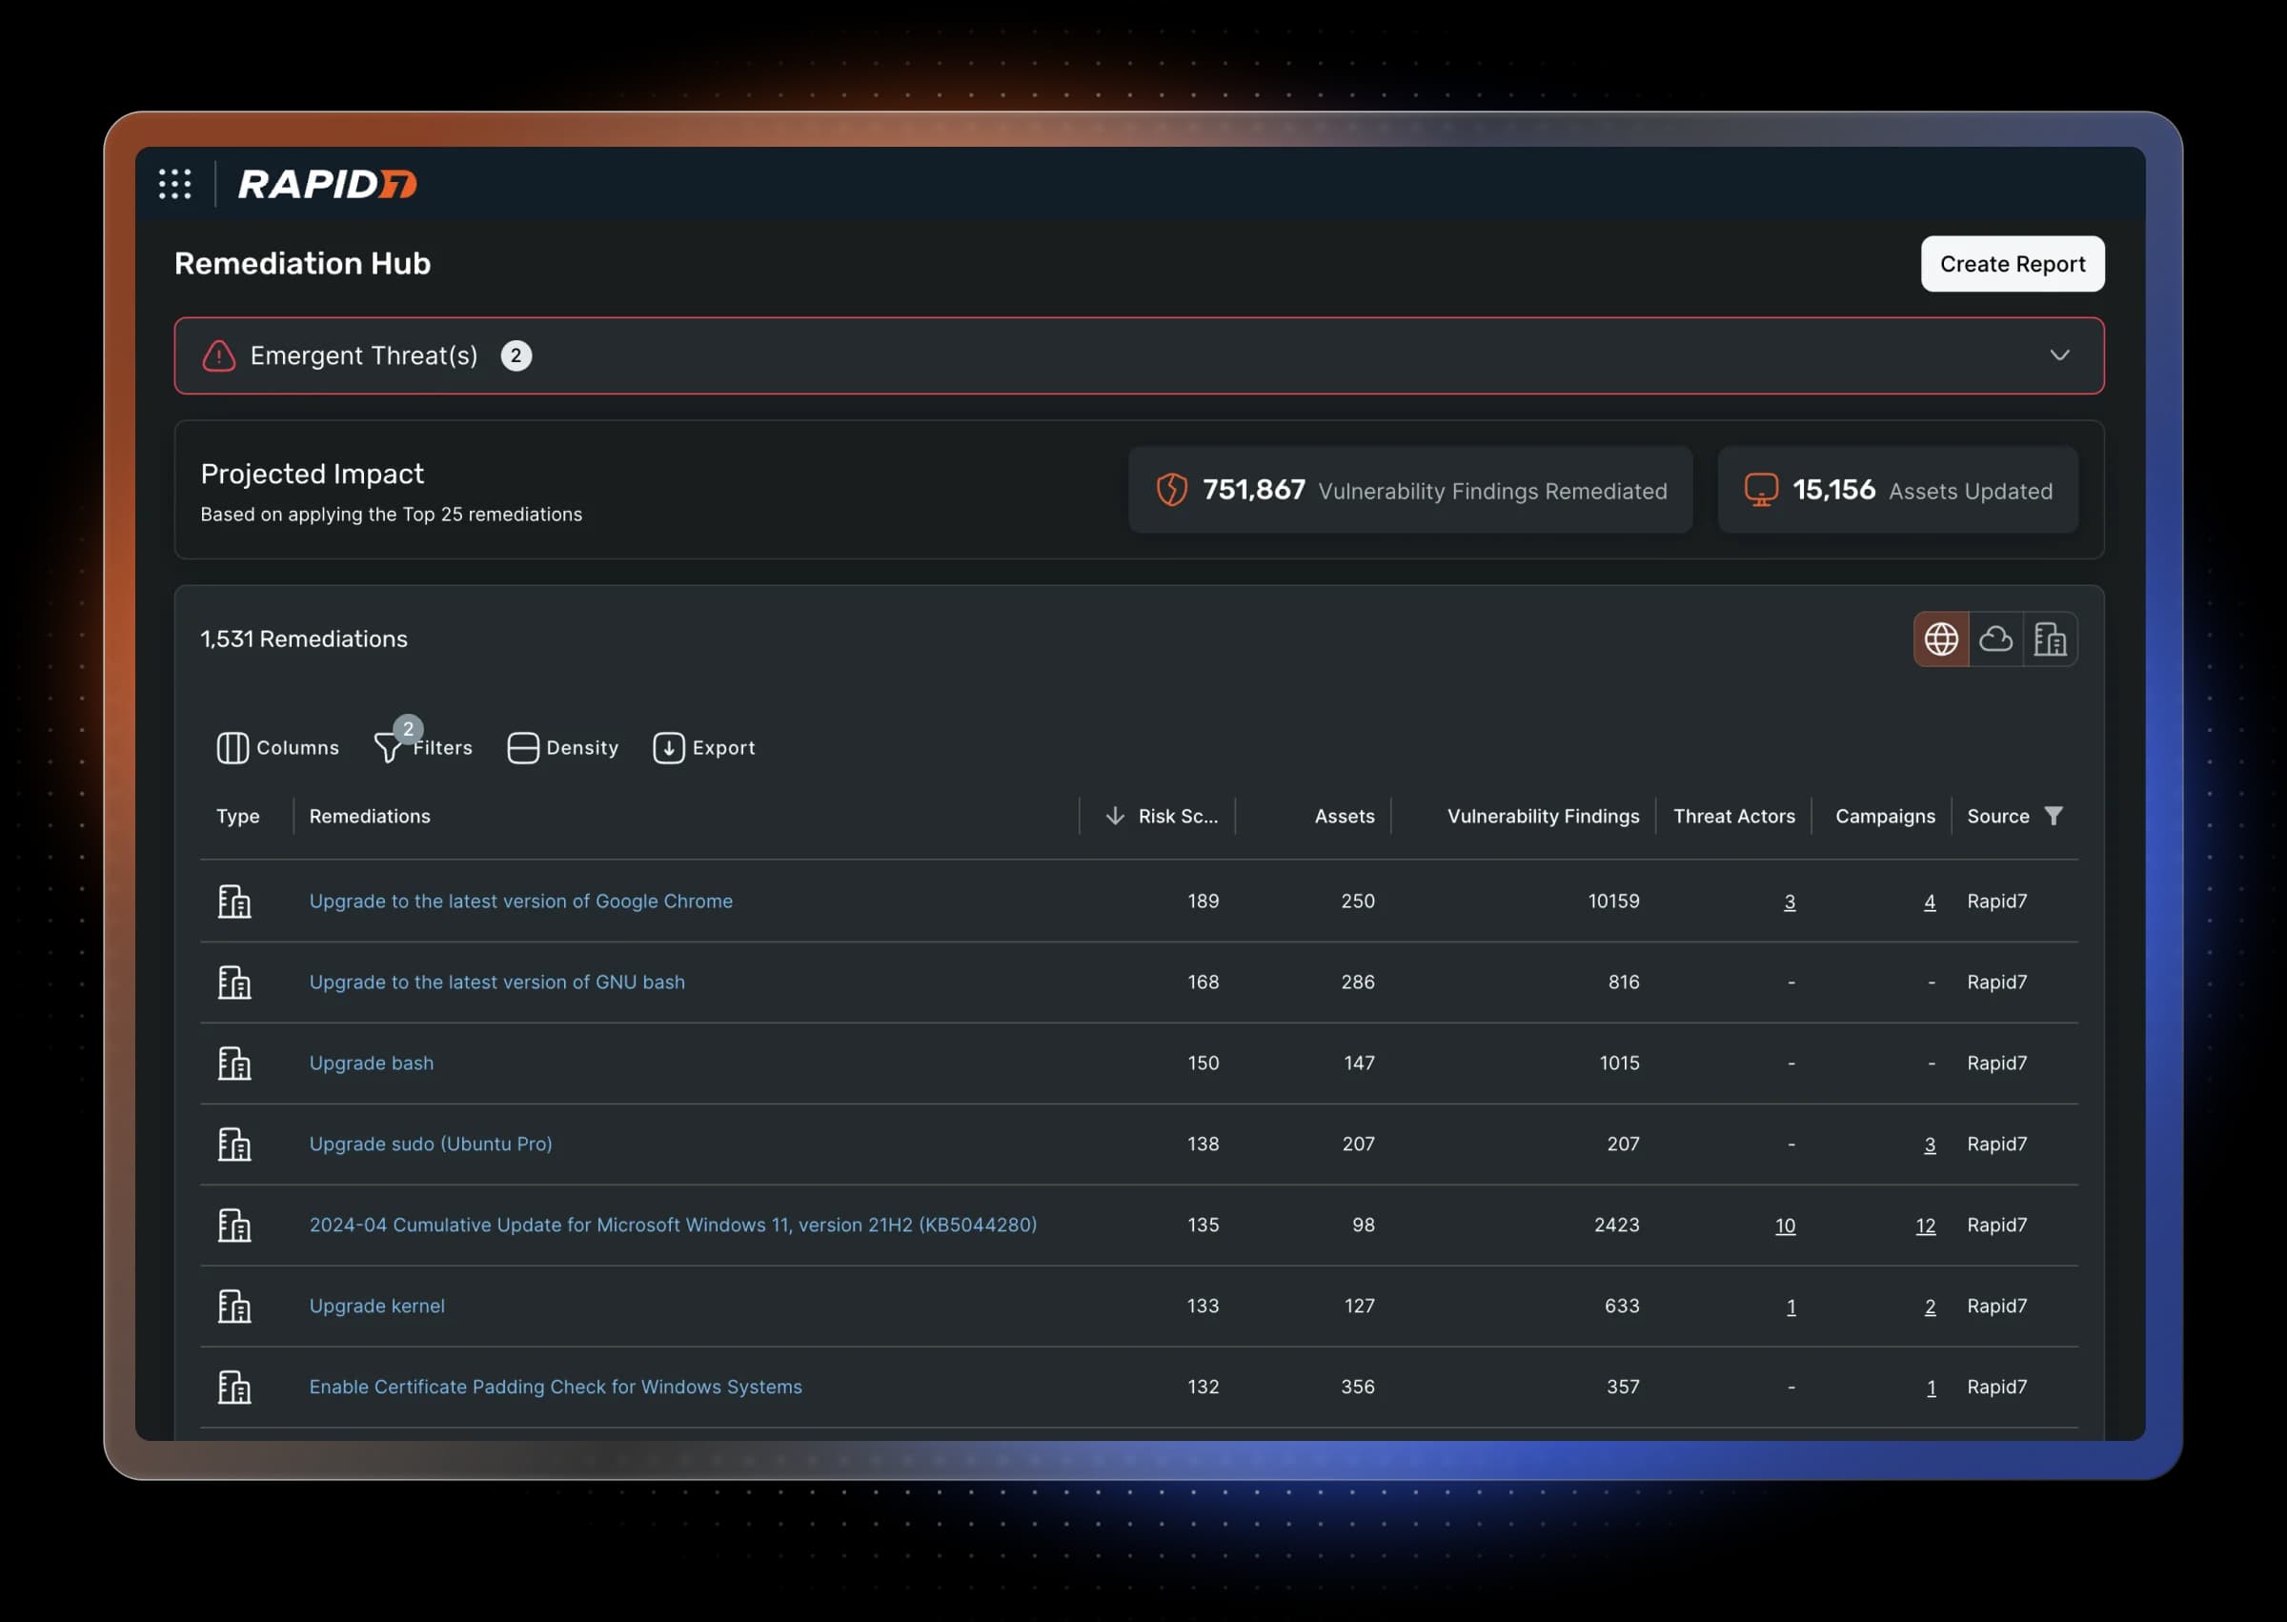This screenshot has height=1622, width=2287.
Task: Switch to the cloud view
Action: coord(1995,639)
